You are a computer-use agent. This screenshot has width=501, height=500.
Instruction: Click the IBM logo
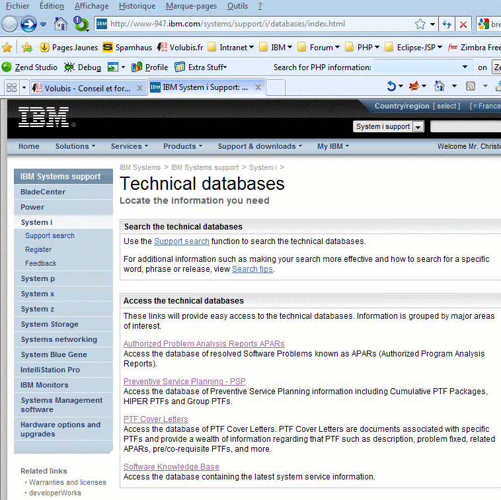[44, 117]
